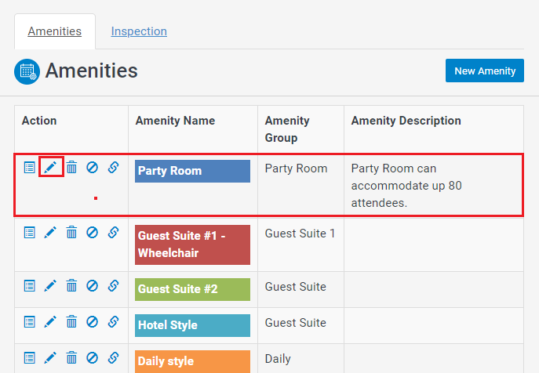Switch to the Inspection tab

click(x=139, y=31)
